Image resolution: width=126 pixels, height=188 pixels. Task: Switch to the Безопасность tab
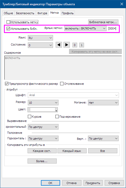click(25, 13)
